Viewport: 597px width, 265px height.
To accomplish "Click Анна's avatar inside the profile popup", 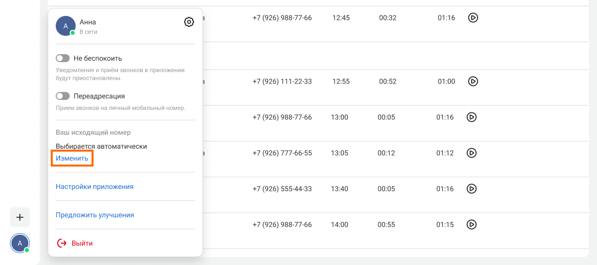I will pos(66,26).
